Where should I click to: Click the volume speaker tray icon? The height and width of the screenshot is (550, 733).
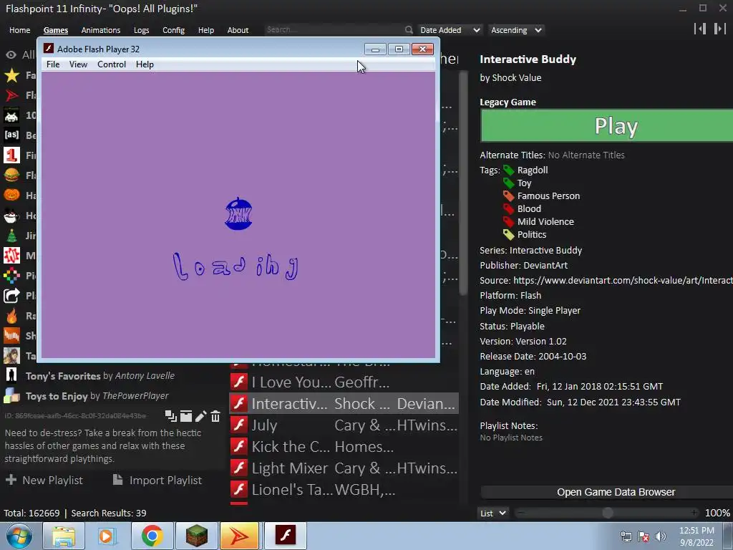[x=660, y=536]
